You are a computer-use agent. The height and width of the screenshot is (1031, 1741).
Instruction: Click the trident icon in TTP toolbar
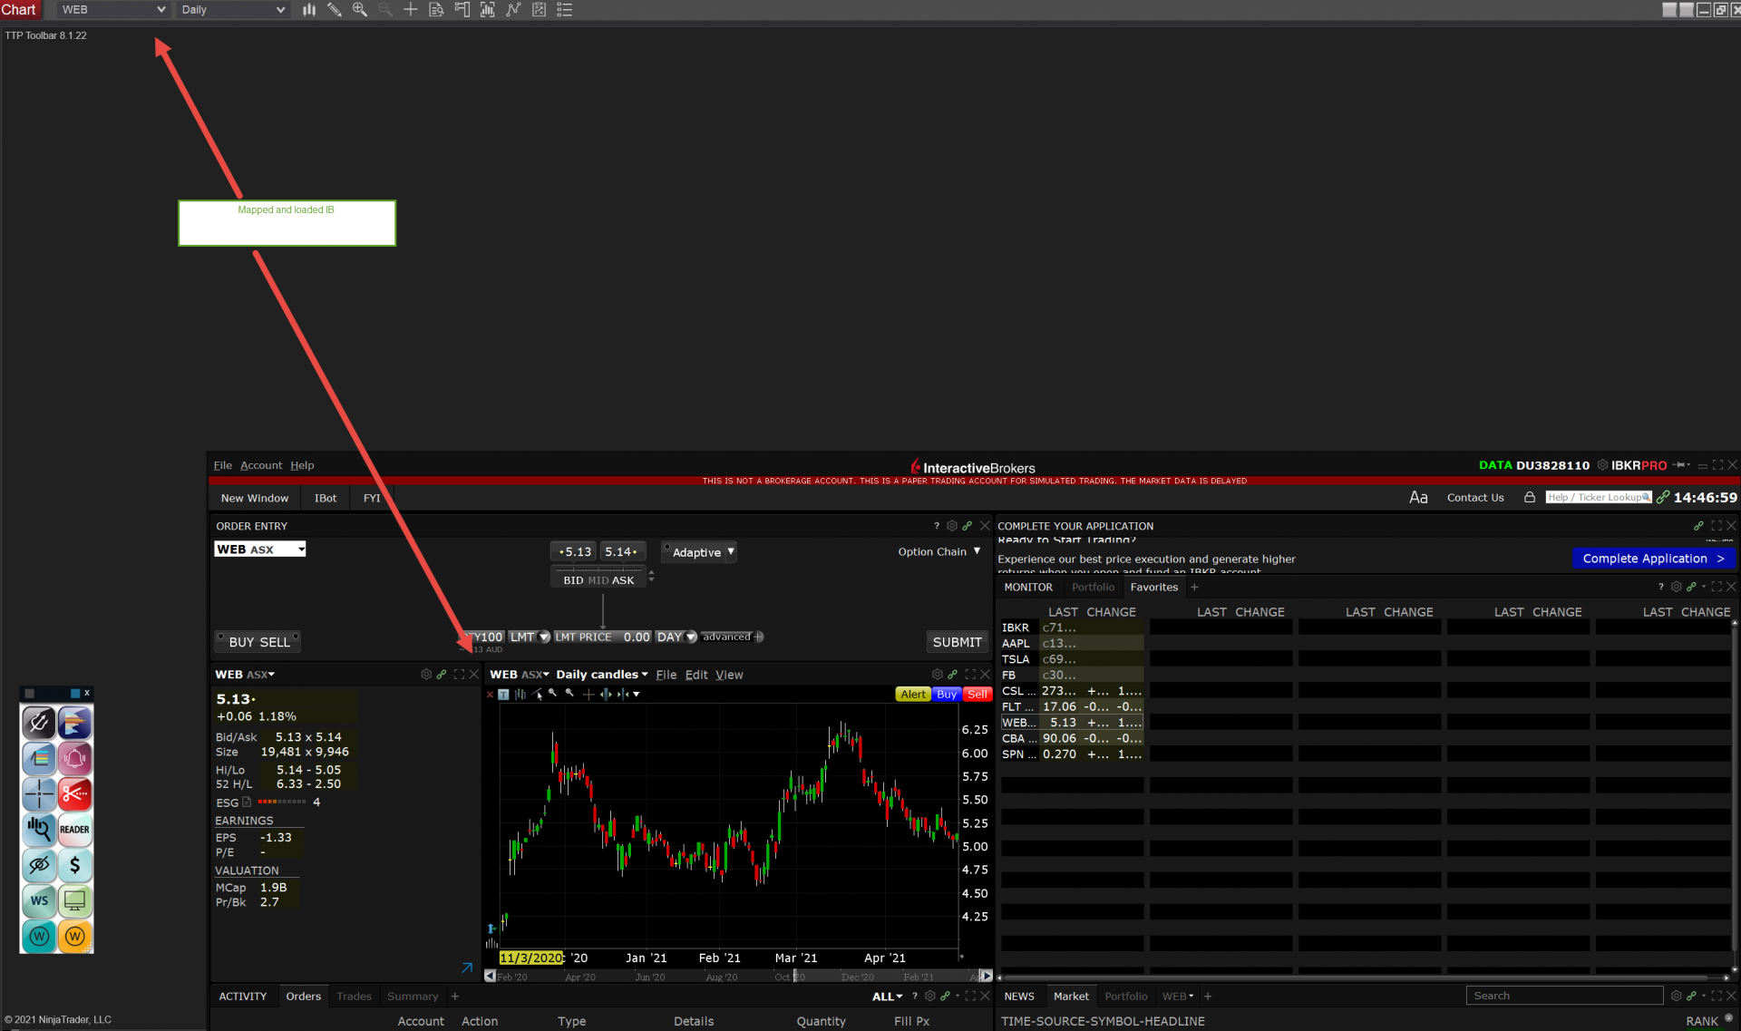[38, 723]
